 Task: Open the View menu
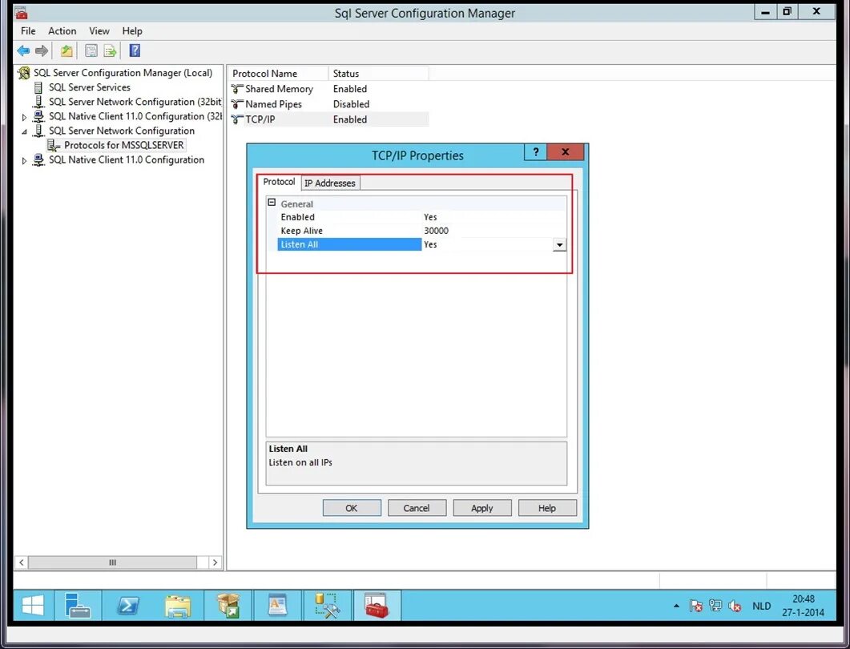(x=99, y=31)
